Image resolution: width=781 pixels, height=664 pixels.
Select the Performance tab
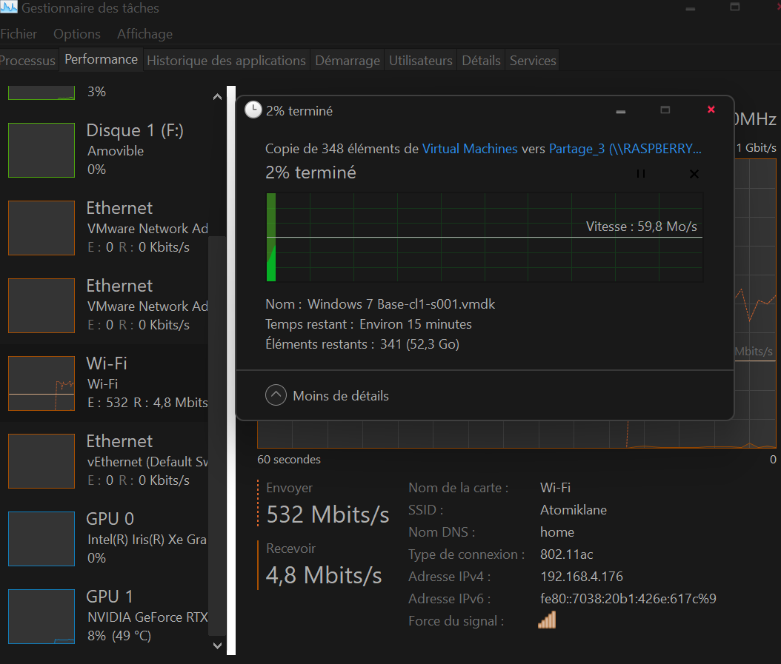(101, 59)
